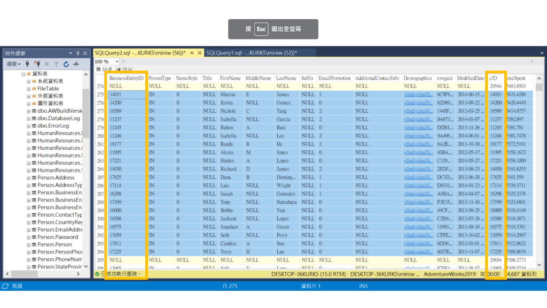Screen dimensions: 547x308
Task: Open the document tabs overflow dropdown
Action: (x=542, y=53)
